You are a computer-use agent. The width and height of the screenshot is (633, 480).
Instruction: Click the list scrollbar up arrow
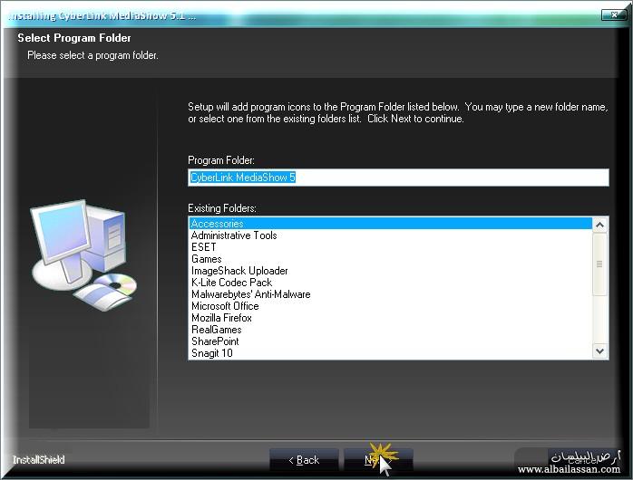coord(599,225)
